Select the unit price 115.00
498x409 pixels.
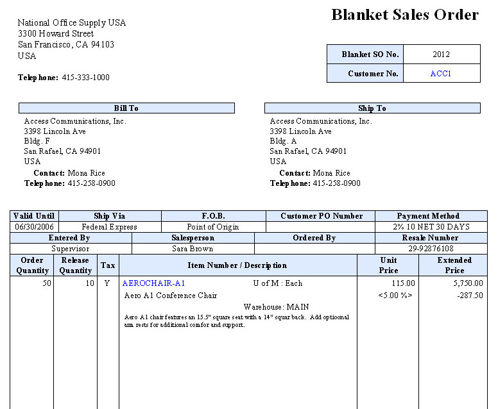[404, 283]
